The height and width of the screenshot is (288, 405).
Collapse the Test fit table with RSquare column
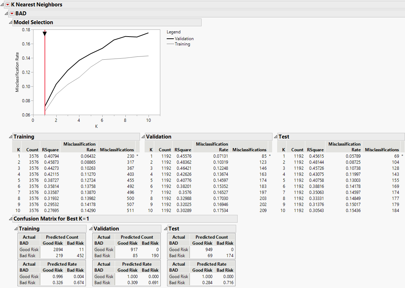(x=275, y=137)
